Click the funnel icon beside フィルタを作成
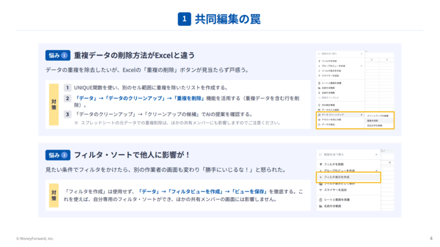The width and height of the screenshot is (440, 247). pyautogui.click(x=319, y=61)
